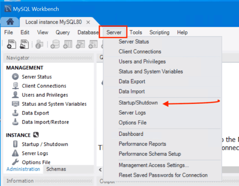Open the Help menu
The width and height of the screenshot is (239, 186).
coord(182,32)
